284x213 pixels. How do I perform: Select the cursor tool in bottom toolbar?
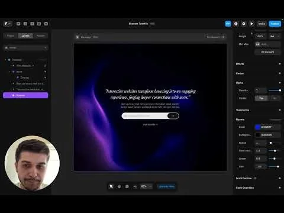[111, 186]
